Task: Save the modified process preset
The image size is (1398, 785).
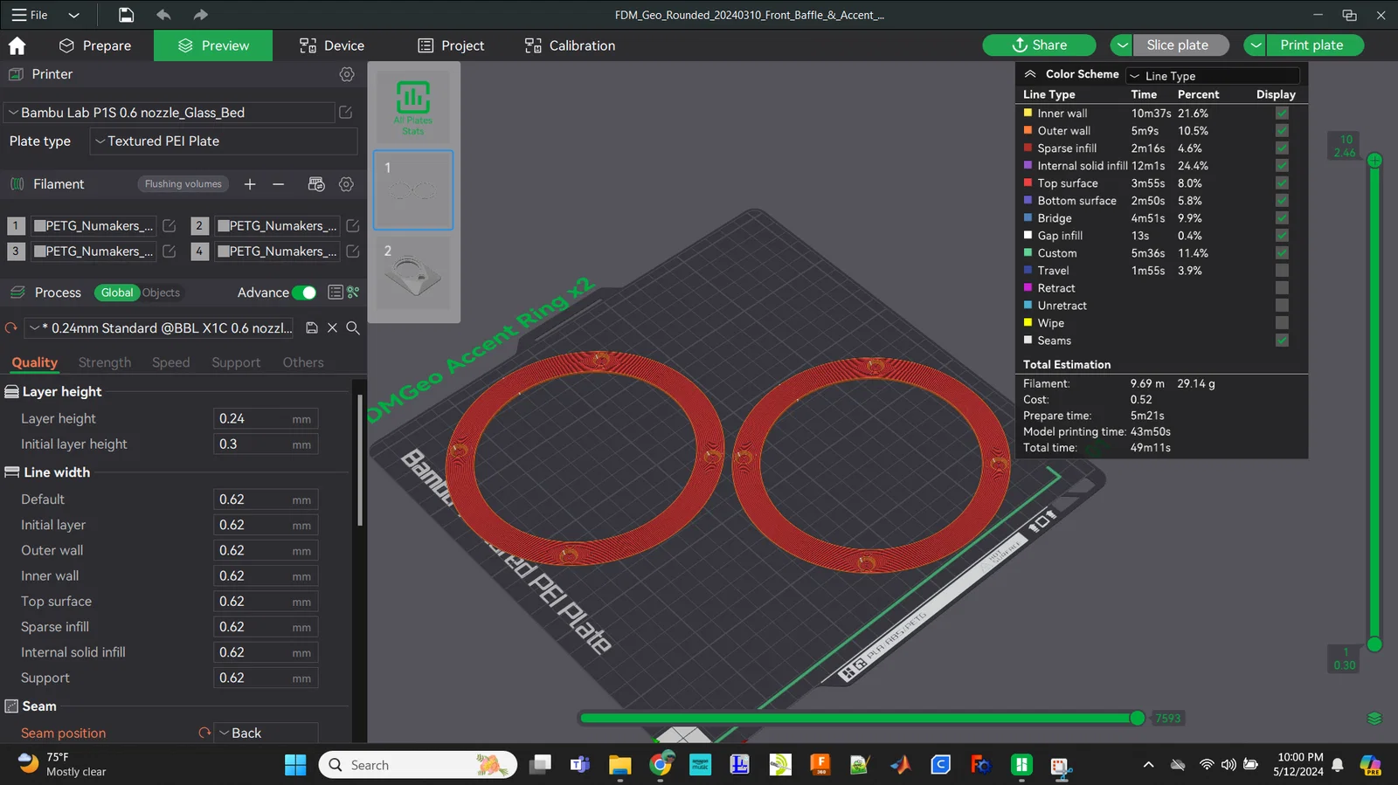Action: [312, 328]
